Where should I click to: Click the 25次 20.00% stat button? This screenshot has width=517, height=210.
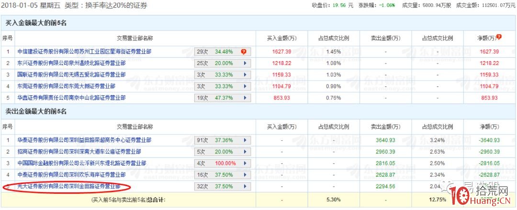click(223, 63)
